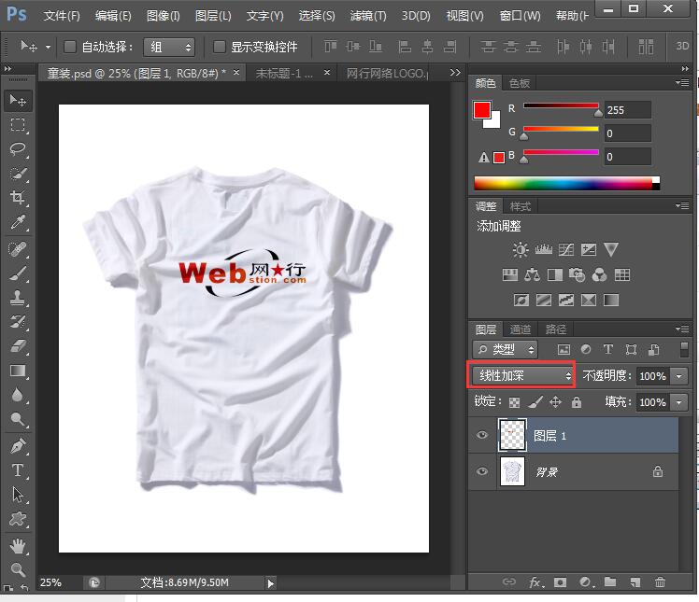This screenshot has height=602, width=699.
Task: Select the Gradient tool
Action: click(x=18, y=370)
